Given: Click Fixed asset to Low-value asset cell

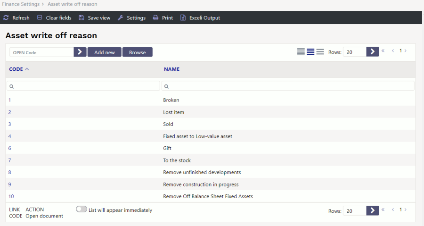Looking at the screenshot, I should tap(198, 136).
